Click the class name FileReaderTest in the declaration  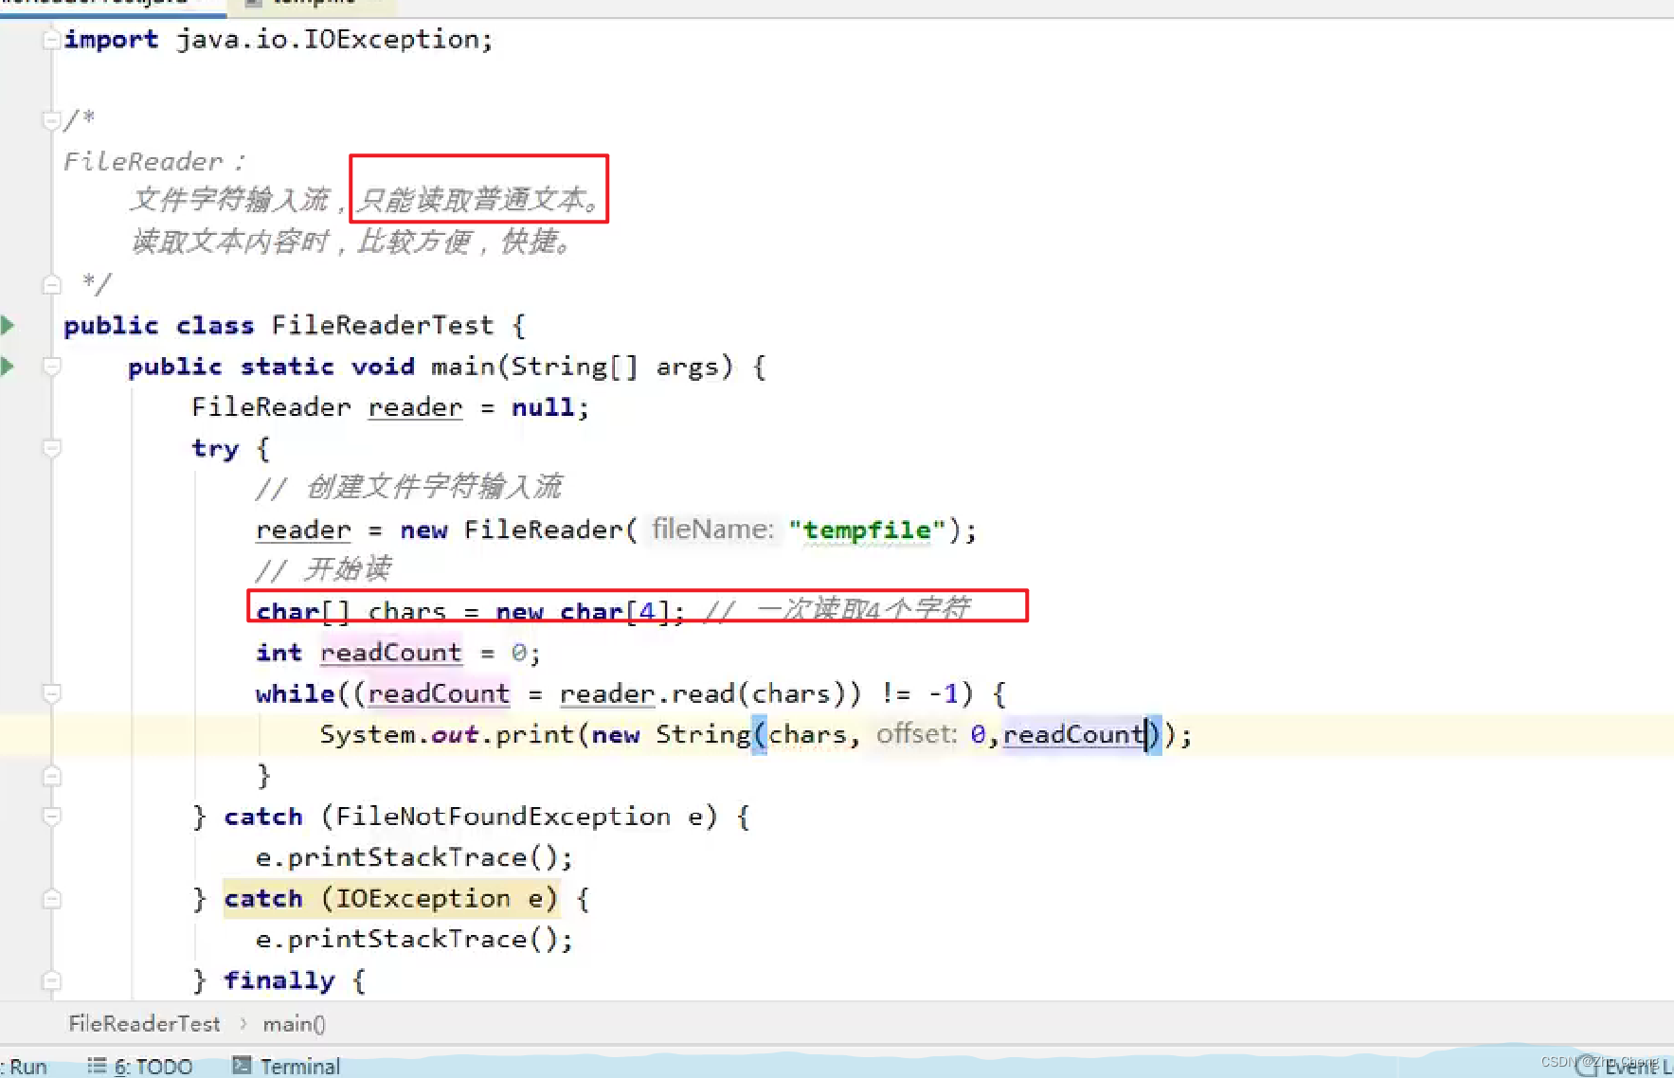coord(383,325)
